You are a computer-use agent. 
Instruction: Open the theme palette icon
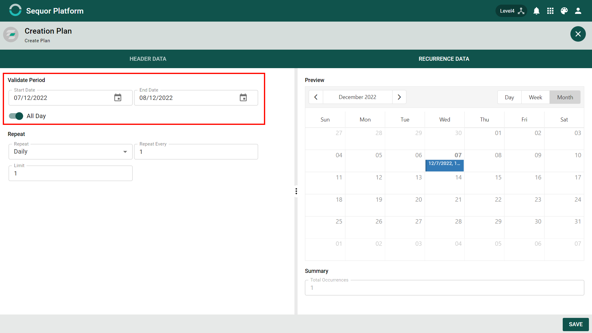[564, 11]
